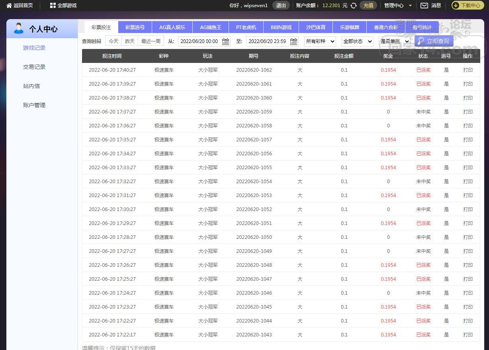The width and height of the screenshot is (489, 350).
Task: Select the 昨天 quick date filter
Action: click(130, 41)
